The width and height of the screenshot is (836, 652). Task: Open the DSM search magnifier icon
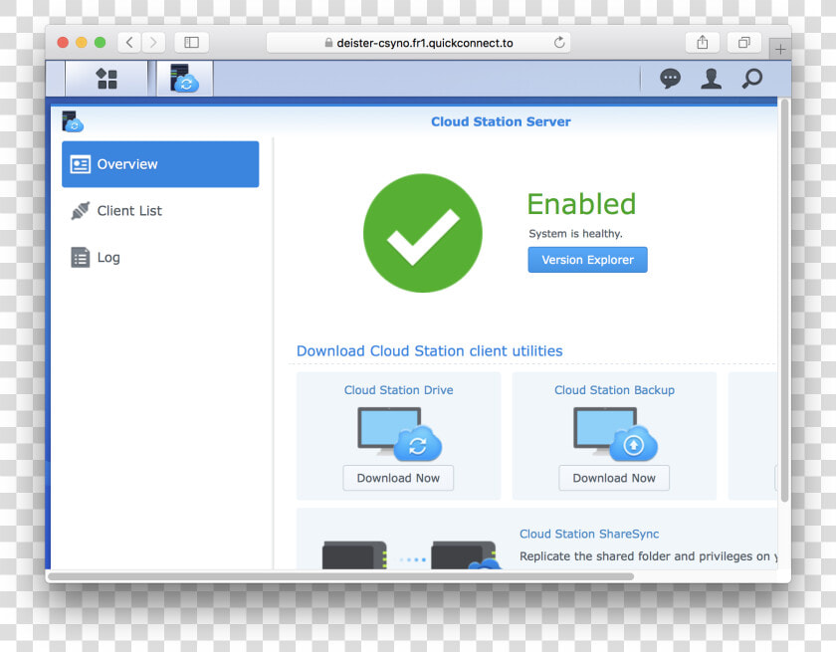(x=751, y=79)
